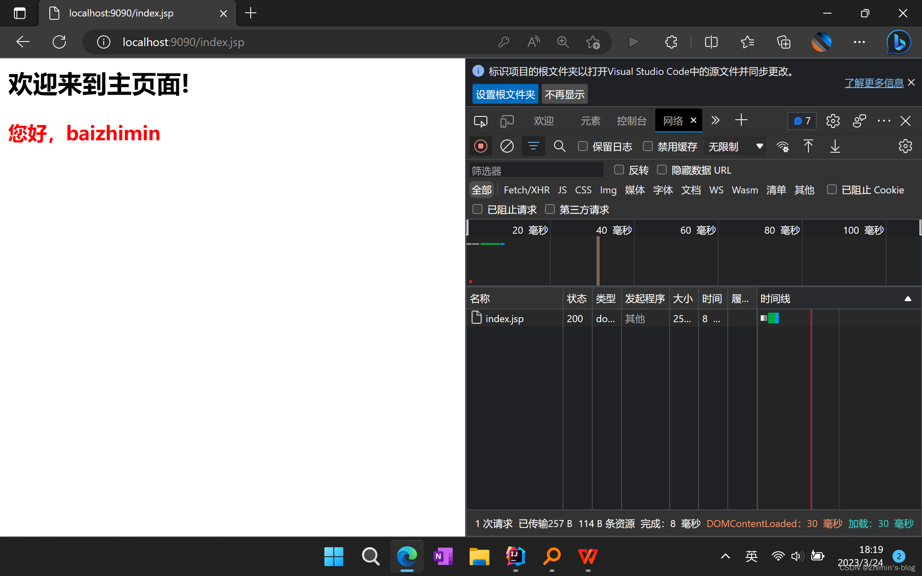
Task: Open the 无限制 throttling dropdown
Action: [x=735, y=146]
